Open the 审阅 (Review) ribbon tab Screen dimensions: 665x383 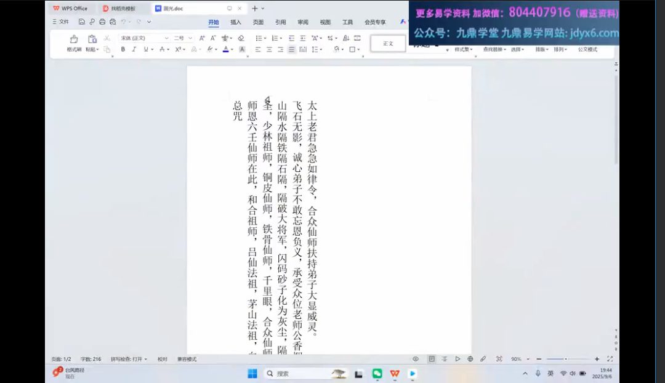tap(303, 22)
